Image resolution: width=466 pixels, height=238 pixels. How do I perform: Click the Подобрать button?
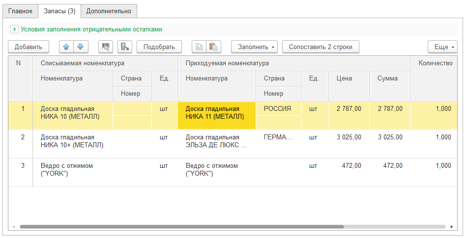click(159, 47)
